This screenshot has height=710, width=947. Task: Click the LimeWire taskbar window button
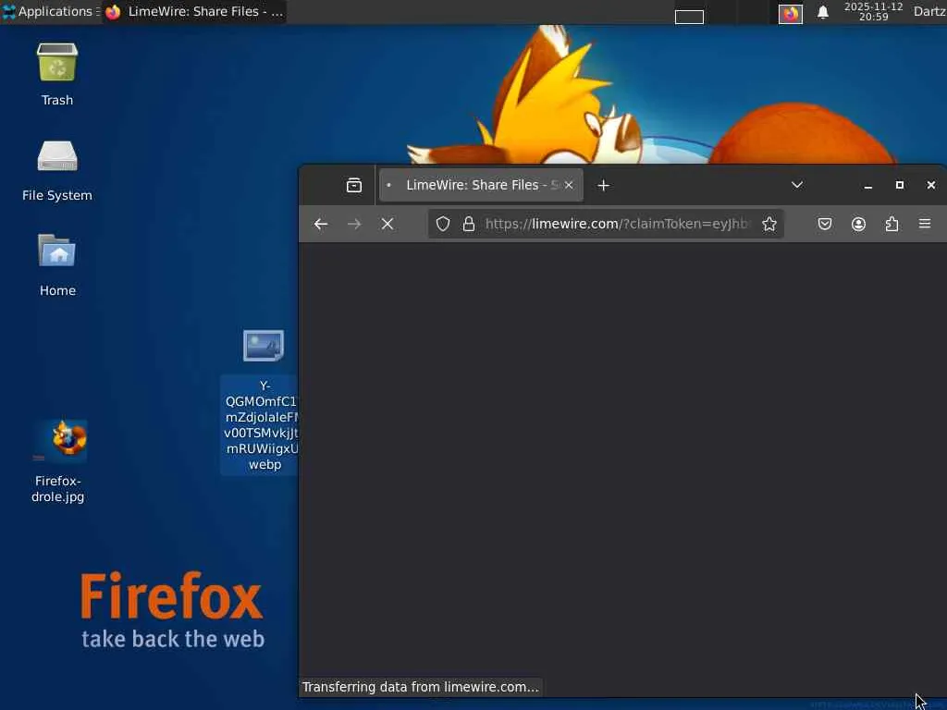(194, 11)
